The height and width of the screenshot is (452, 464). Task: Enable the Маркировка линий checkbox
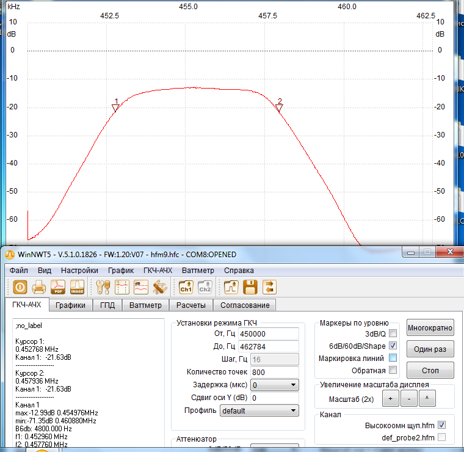(393, 358)
